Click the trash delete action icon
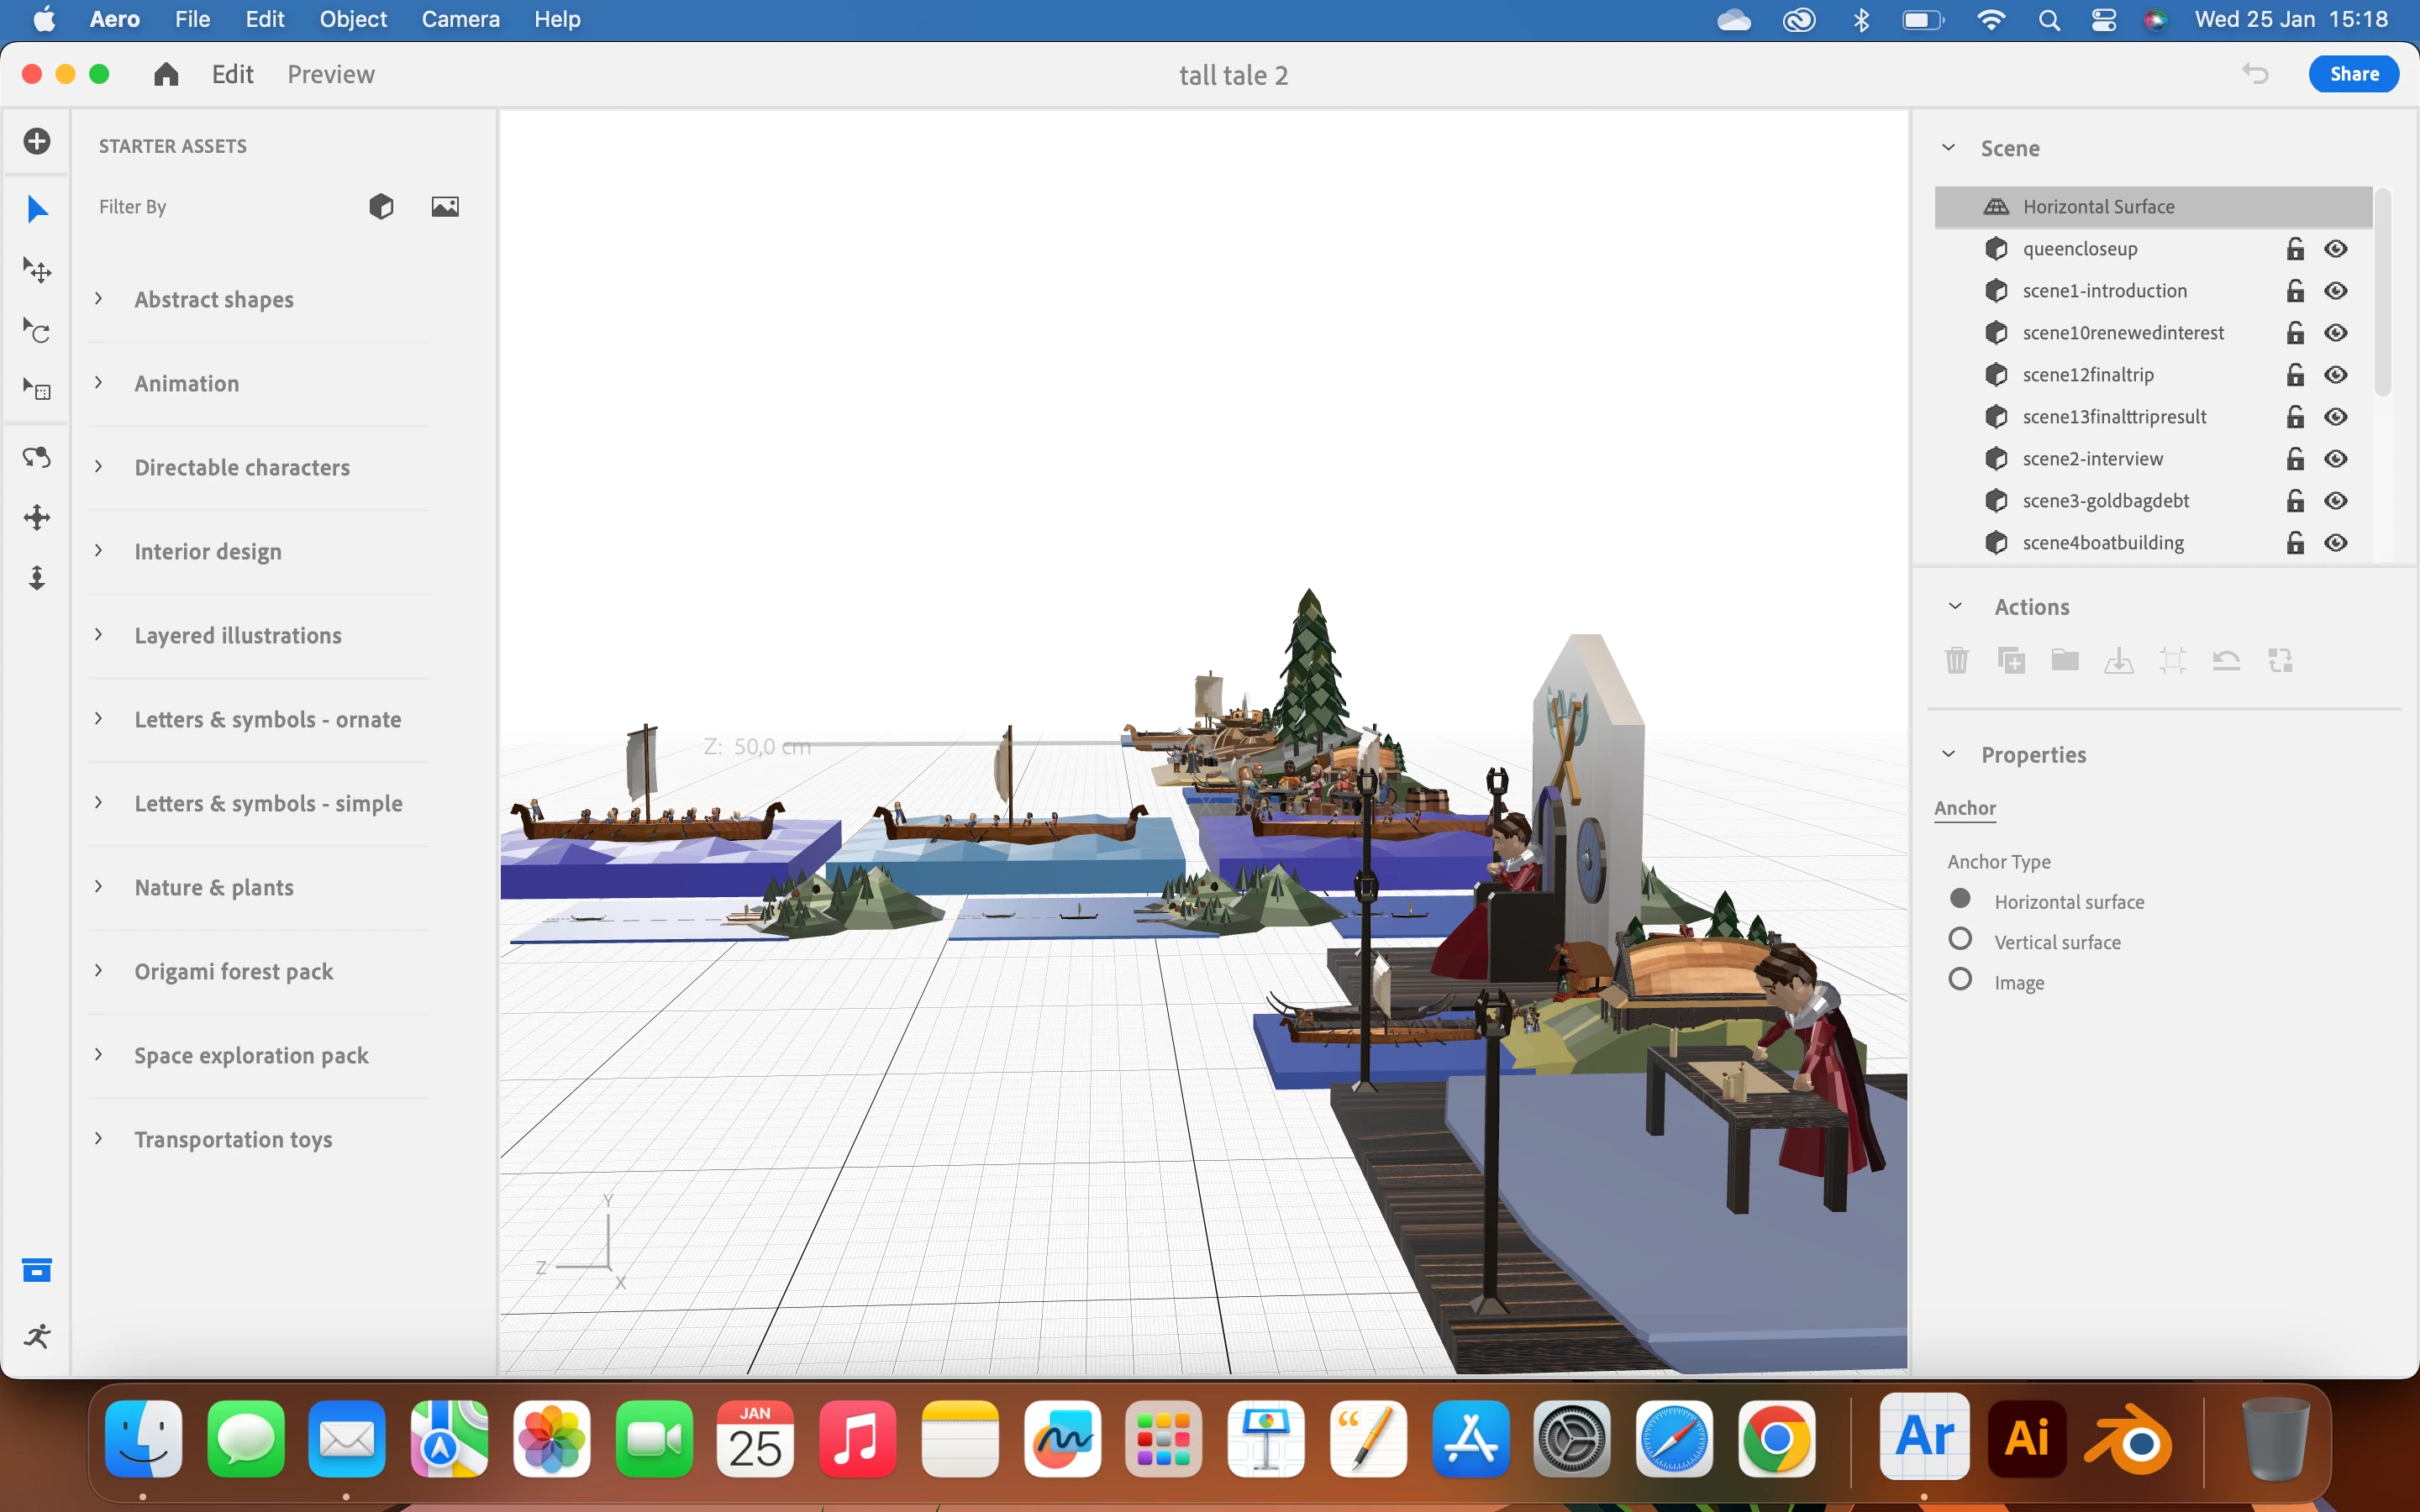 [x=1957, y=660]
